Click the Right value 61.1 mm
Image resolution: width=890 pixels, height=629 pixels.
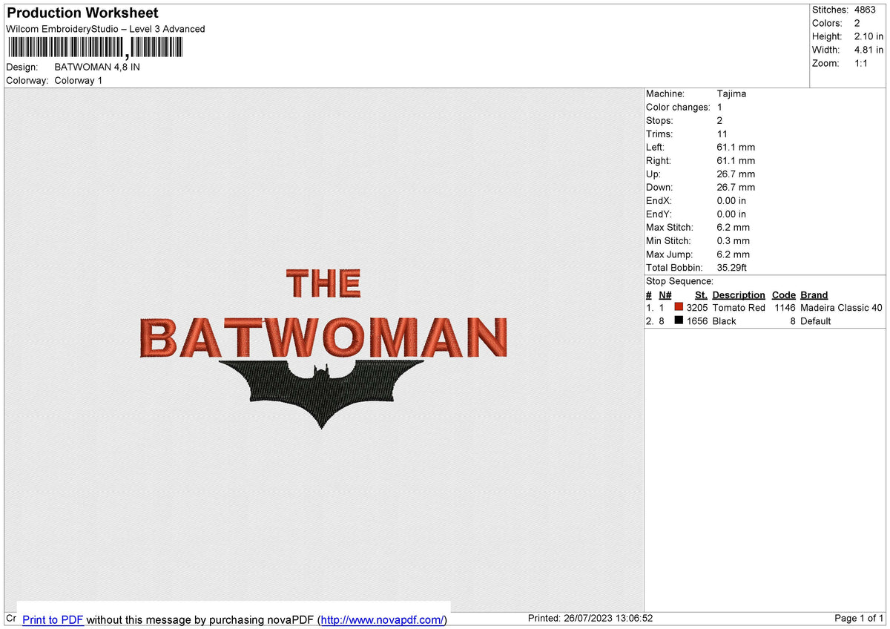736,160
